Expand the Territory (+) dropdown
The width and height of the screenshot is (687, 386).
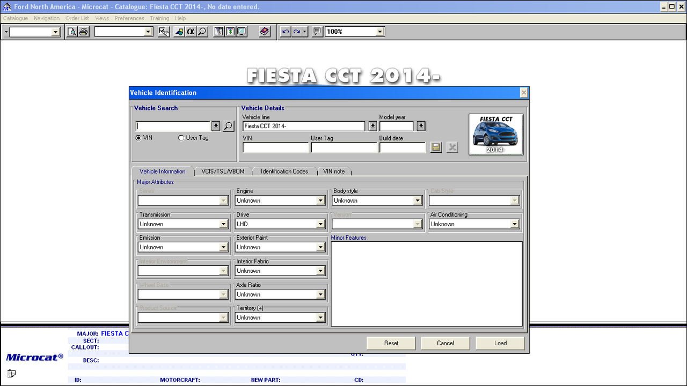320,317
